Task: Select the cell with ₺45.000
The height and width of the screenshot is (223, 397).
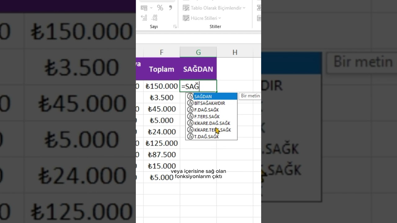Action: pos(162,109)
